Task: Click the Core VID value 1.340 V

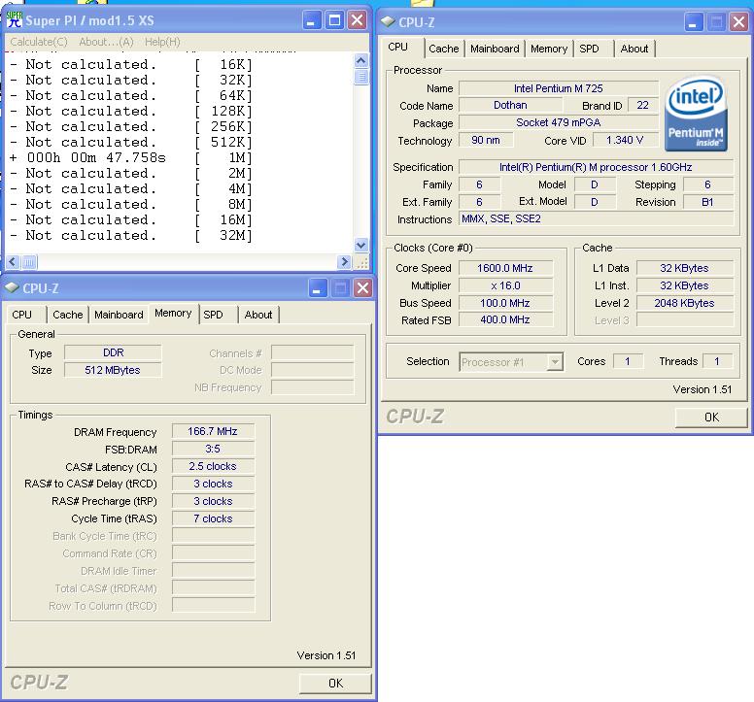Action: (x=625, y=140)
